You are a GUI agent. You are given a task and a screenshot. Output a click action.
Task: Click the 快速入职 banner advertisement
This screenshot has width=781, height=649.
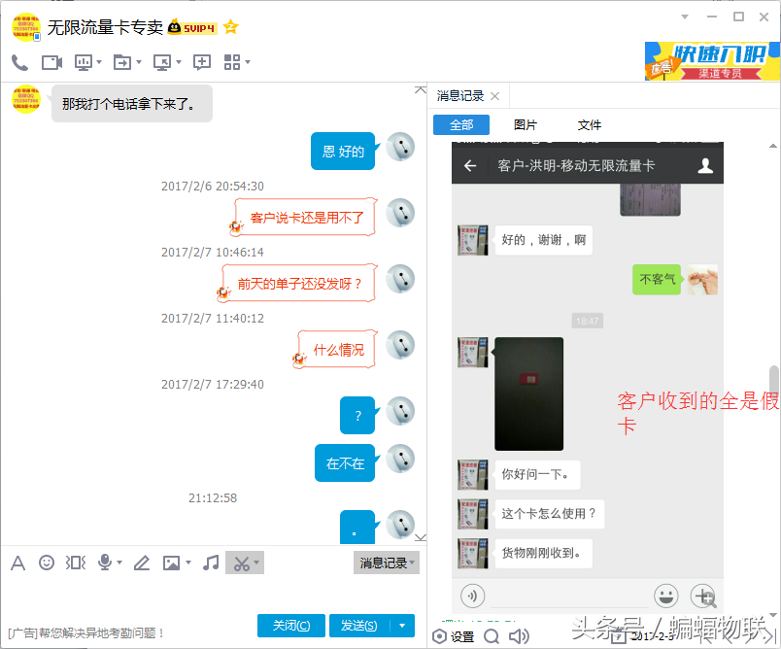tap(712, 61)
